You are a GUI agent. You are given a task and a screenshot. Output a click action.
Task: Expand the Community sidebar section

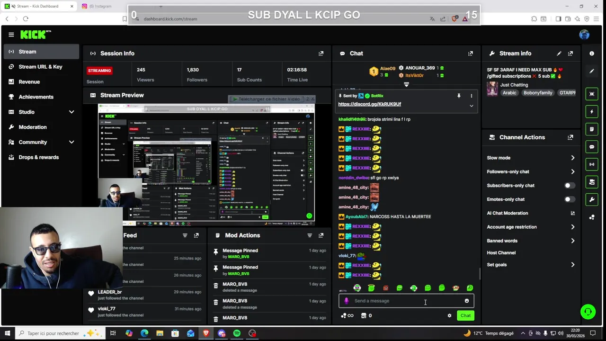(71, 142)
